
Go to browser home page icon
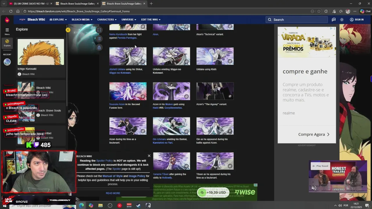[18, 11]
